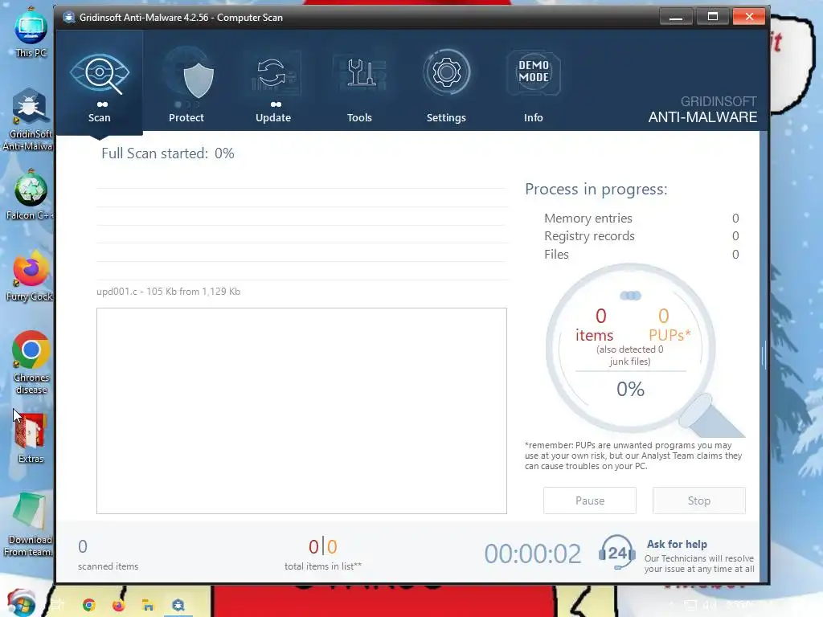Open the Demo Mode Info tab
The height and width of the screenshot is (617, 823).
[x=534, y=84]
